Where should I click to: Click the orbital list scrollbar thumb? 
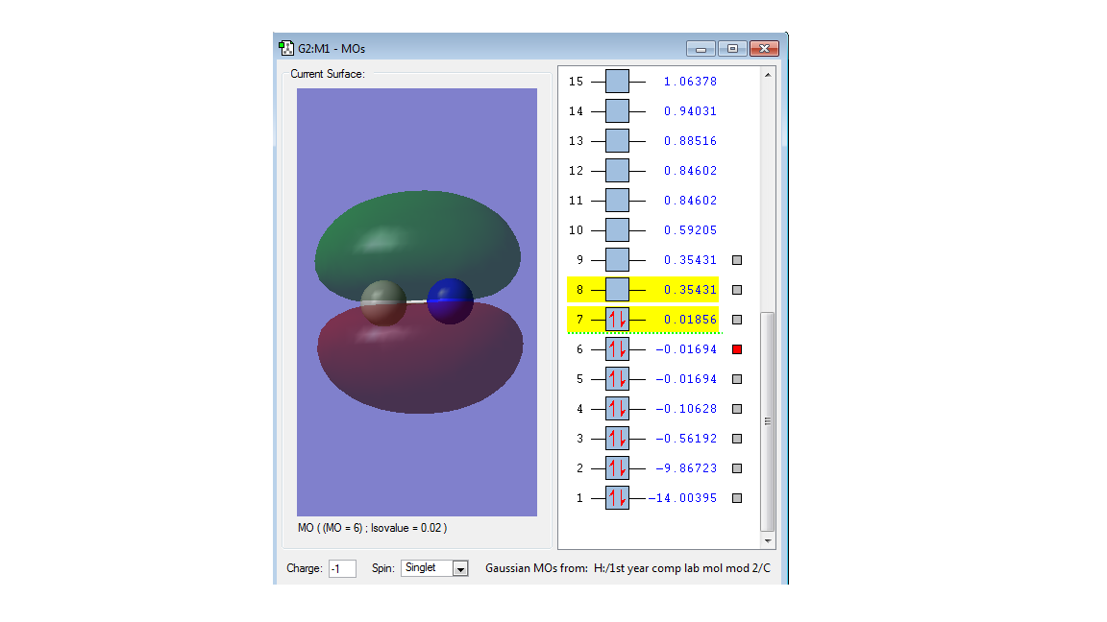768,421
